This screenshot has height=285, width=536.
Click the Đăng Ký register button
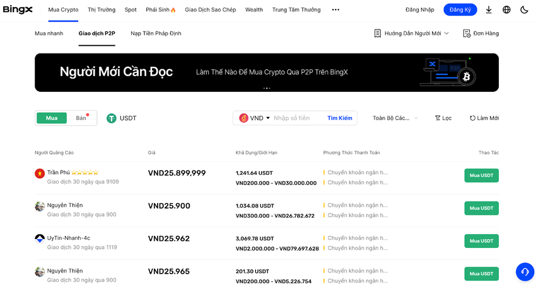[x=460, y=9]
